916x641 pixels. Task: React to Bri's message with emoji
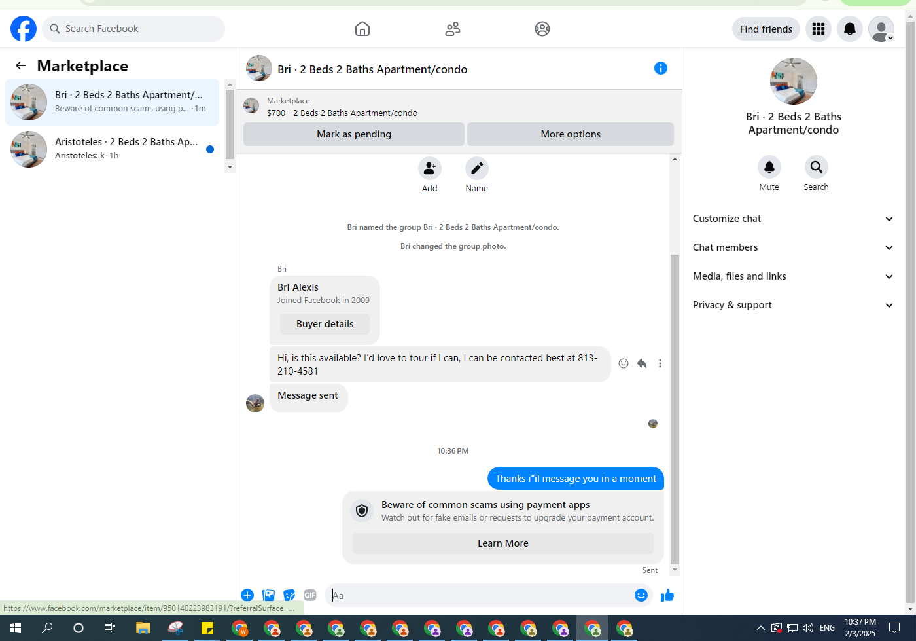click(x=624, y=363)
